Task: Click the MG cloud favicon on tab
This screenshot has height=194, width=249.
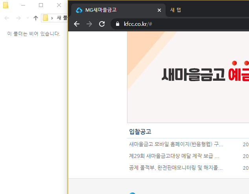Action: coord(79,10)
